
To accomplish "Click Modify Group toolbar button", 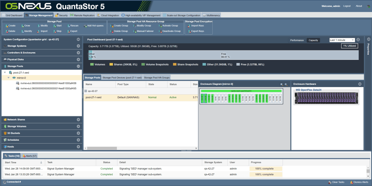I will 142,25.
